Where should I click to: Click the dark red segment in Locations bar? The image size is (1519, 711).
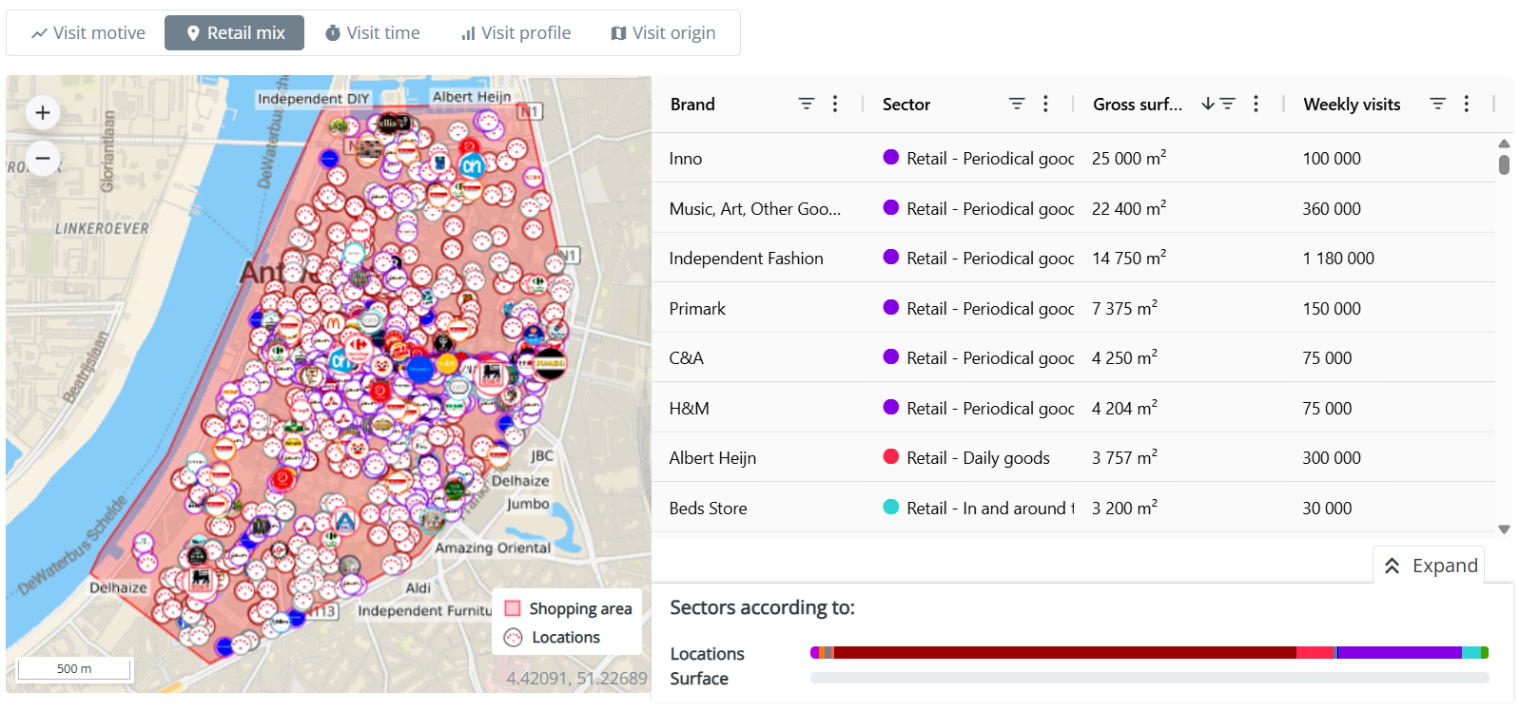(1063, 653)
